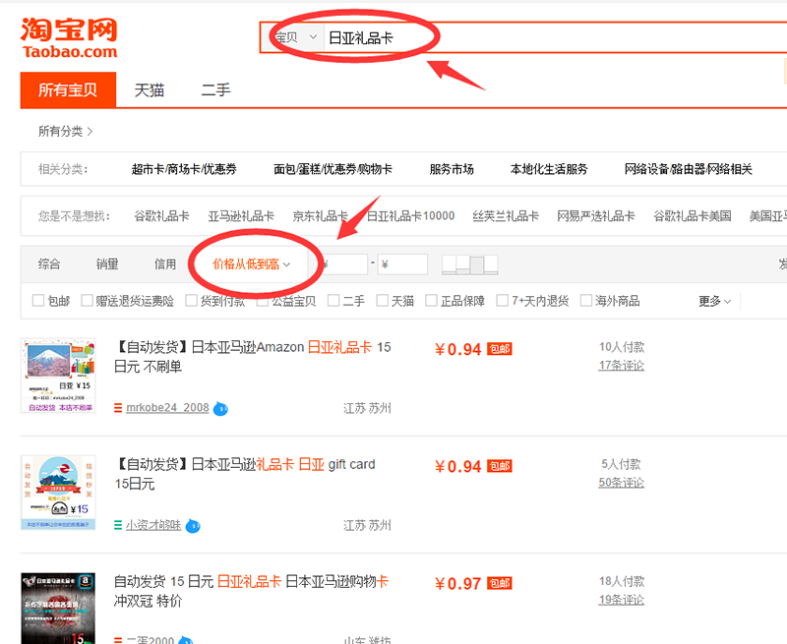Open the seller link under the gift card 15日元 listing
The height and width of the screenshot is (644, 787).
(153, 525)
